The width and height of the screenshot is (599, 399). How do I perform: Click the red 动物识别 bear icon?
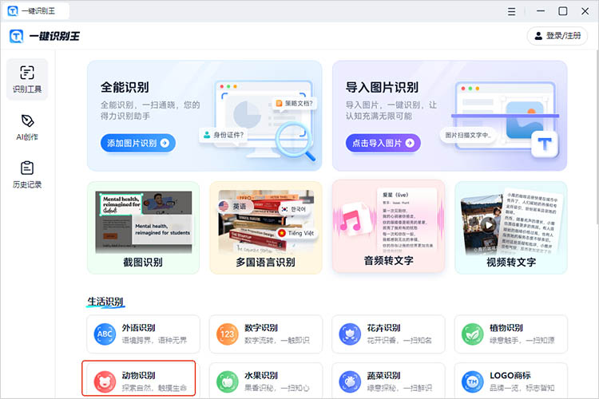coord(105,381)
